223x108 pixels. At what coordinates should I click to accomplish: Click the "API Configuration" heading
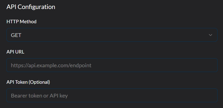pos(31,7)
